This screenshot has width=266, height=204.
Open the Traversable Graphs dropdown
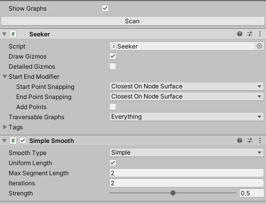point(187,117)
